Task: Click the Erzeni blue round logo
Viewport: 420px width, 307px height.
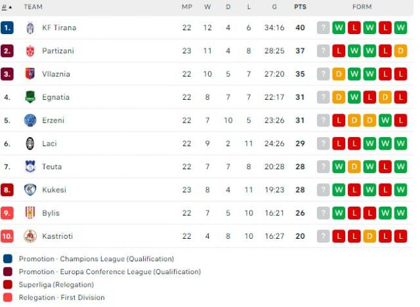Action: 30,120
